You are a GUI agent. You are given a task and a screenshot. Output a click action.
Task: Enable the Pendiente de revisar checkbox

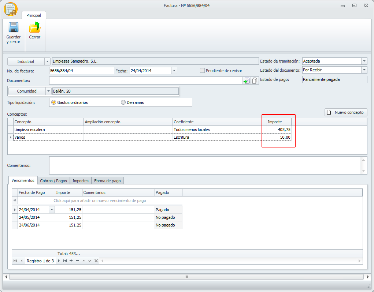pos(203,71)
